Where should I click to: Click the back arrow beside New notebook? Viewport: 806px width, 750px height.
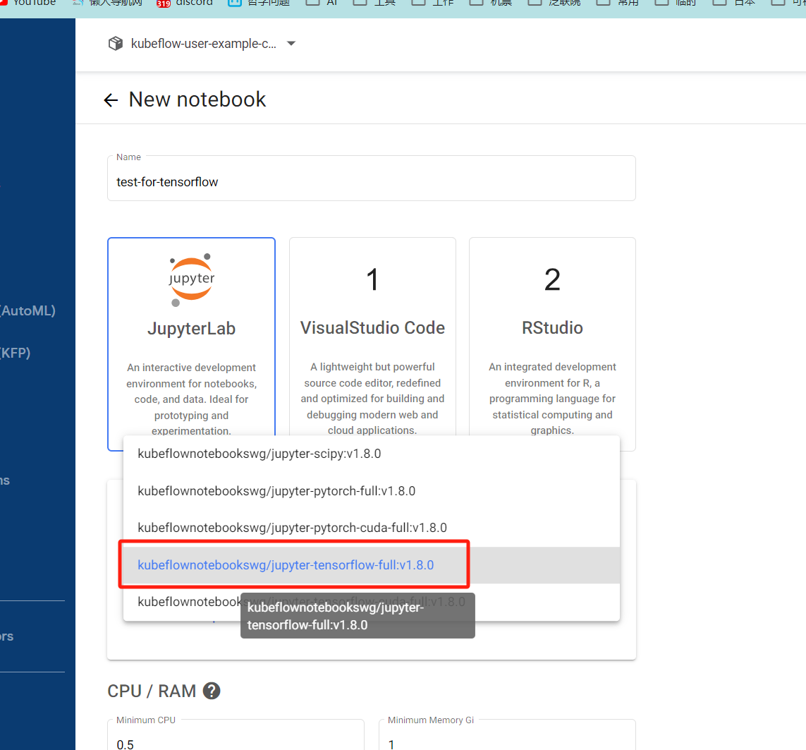click(x=111, y=99)
